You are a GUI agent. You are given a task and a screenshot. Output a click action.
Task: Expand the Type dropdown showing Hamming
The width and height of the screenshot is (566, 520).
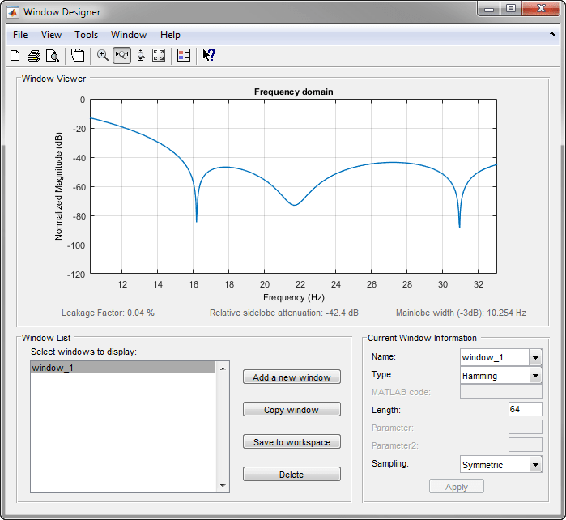(x=535, y=376)
